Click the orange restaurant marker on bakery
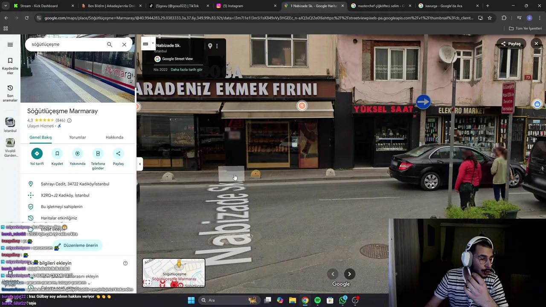The image size is (546, 307). click(x=302, y=106)
